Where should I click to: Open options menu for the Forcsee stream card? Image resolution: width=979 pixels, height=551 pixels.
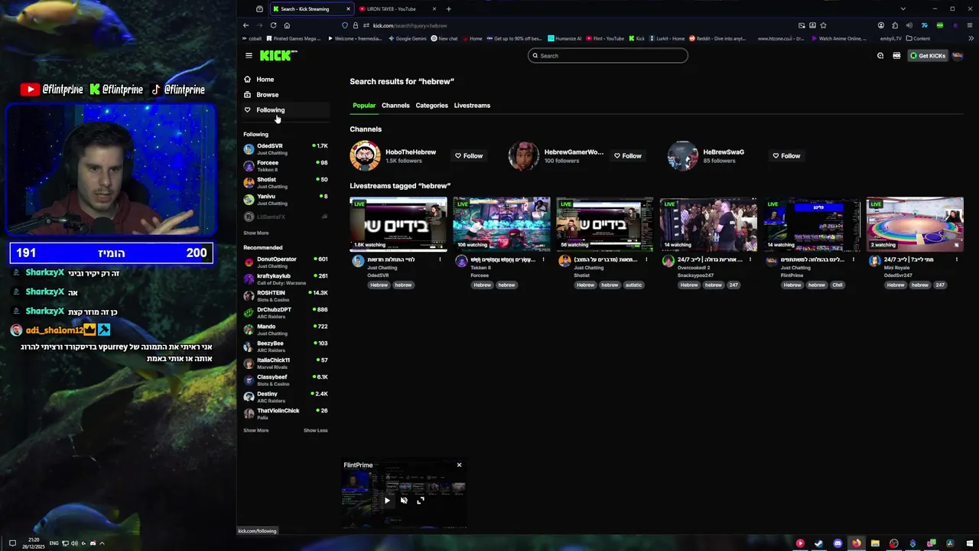tap(543, 259)
